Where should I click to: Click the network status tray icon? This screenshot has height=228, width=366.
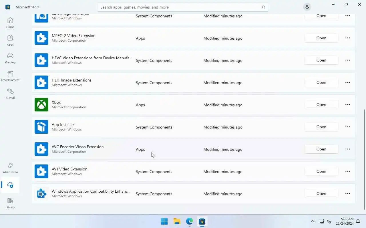click(x=322, y=221)
